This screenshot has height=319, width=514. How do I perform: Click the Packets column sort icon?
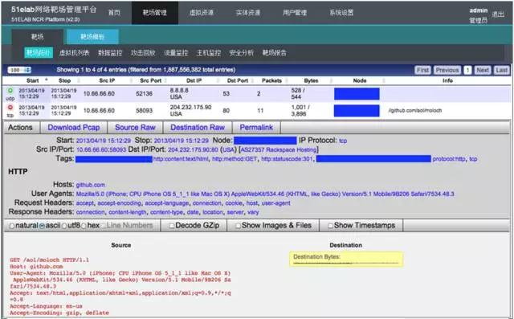[287, 80]
